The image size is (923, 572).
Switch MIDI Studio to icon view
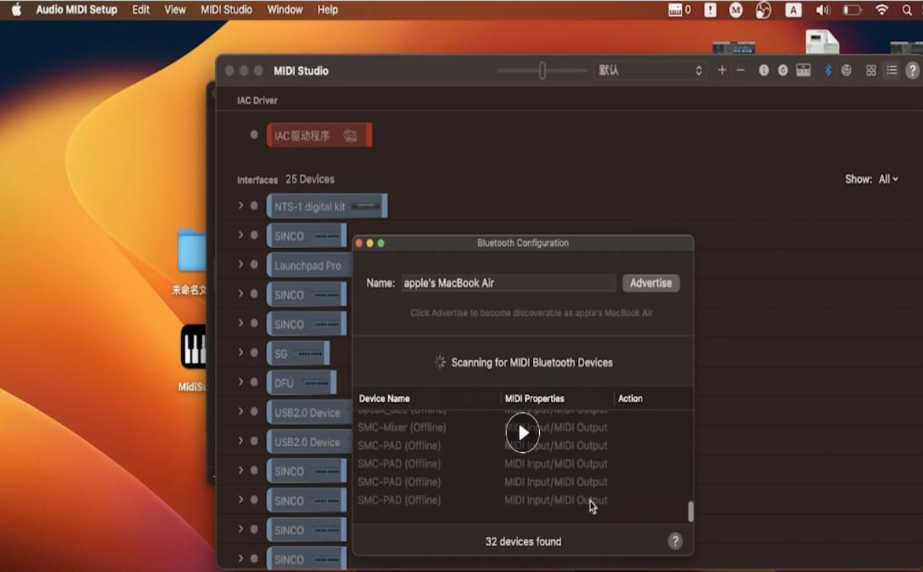871,70
